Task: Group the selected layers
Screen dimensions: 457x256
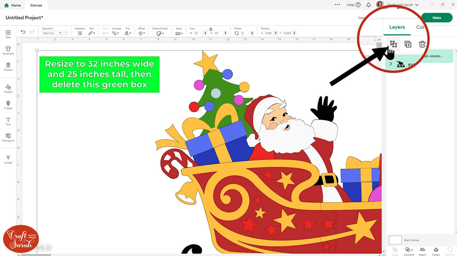Action: tap(393, 44)
